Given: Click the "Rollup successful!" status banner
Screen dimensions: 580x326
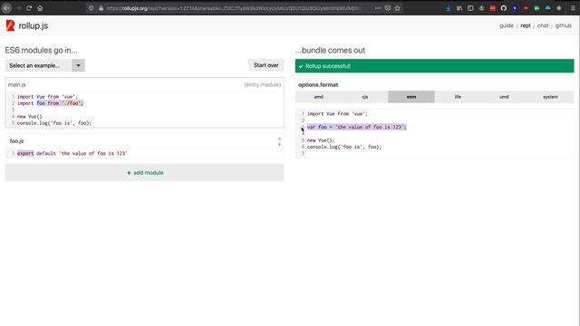Looking at the screenshot, I should (x=435, y=66).
